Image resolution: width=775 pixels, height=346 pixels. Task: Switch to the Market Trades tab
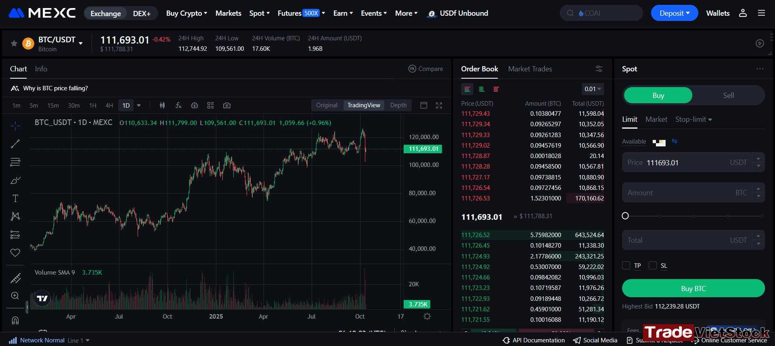tap(530, 69)
